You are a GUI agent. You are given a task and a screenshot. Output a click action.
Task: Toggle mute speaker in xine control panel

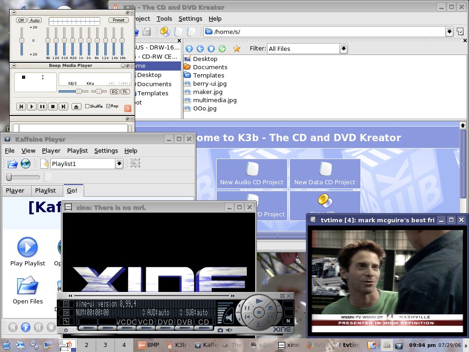pyautogui.click(x=229, y=318)
